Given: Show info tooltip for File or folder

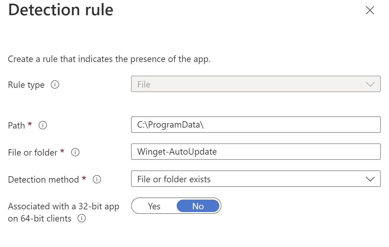Looking at the screenshot, I should point(75,152).
